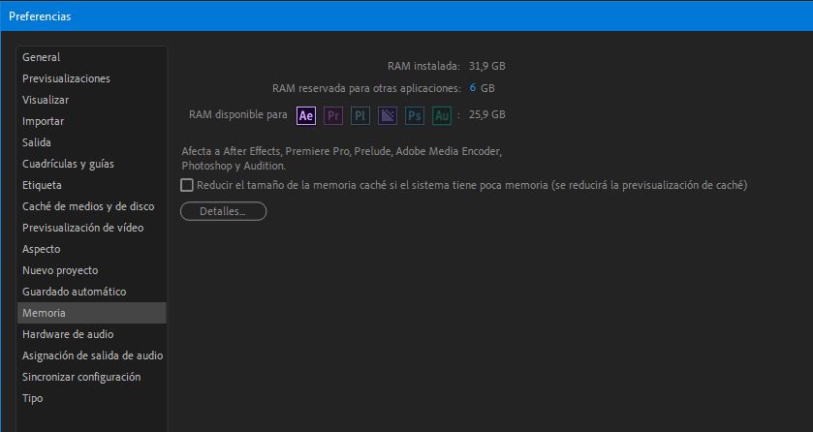Go to Hardware de audio
Viewport: 813px width, 432px height.
[92, 334]
